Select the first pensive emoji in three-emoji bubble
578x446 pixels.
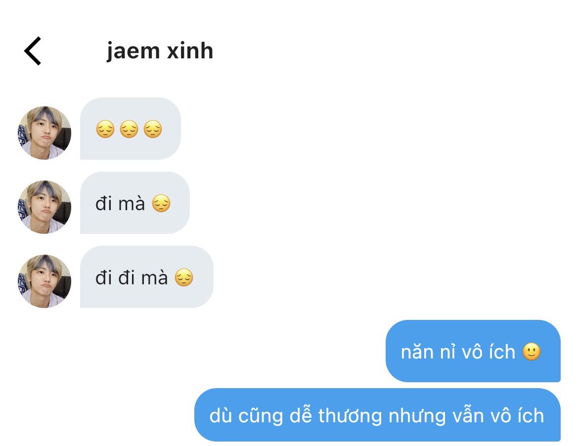[x=105, y=129]
